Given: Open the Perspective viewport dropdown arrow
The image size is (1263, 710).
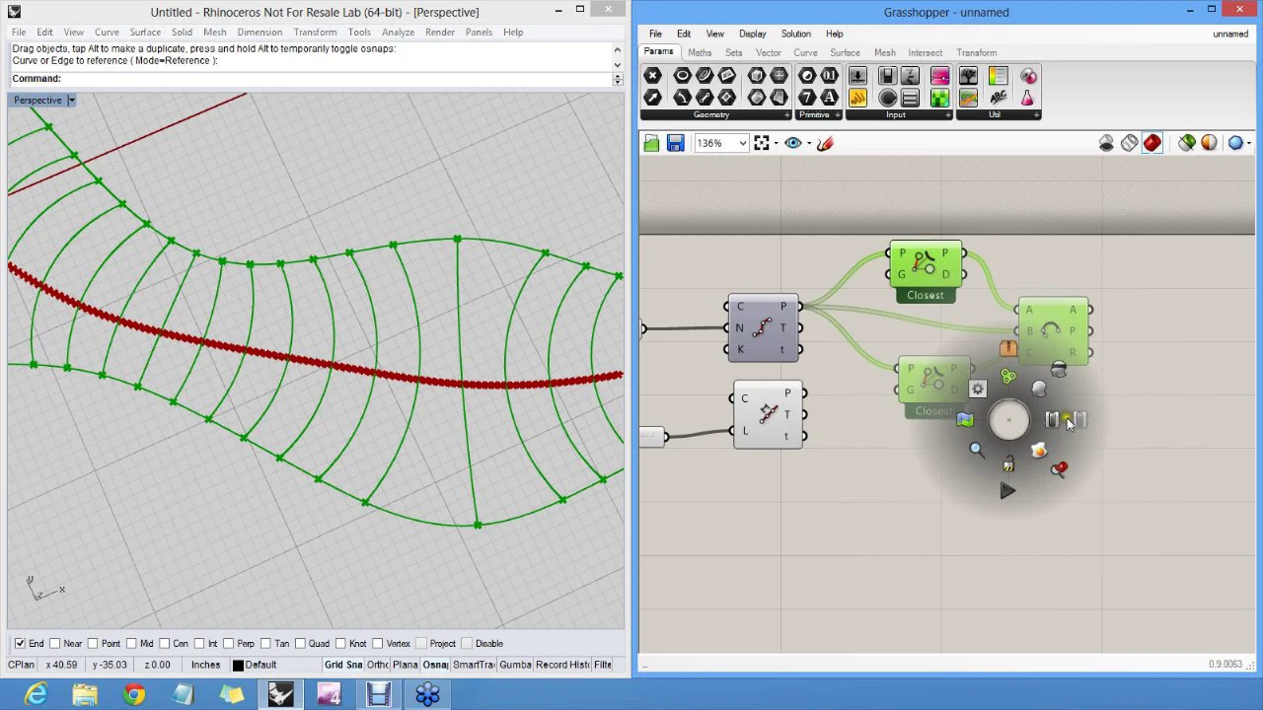Looking at the screenshot, I should click(71, 101).
